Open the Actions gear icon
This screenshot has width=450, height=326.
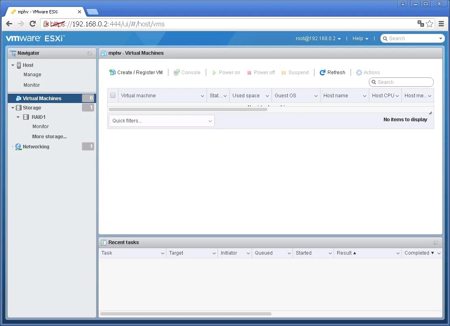(359, 73)
